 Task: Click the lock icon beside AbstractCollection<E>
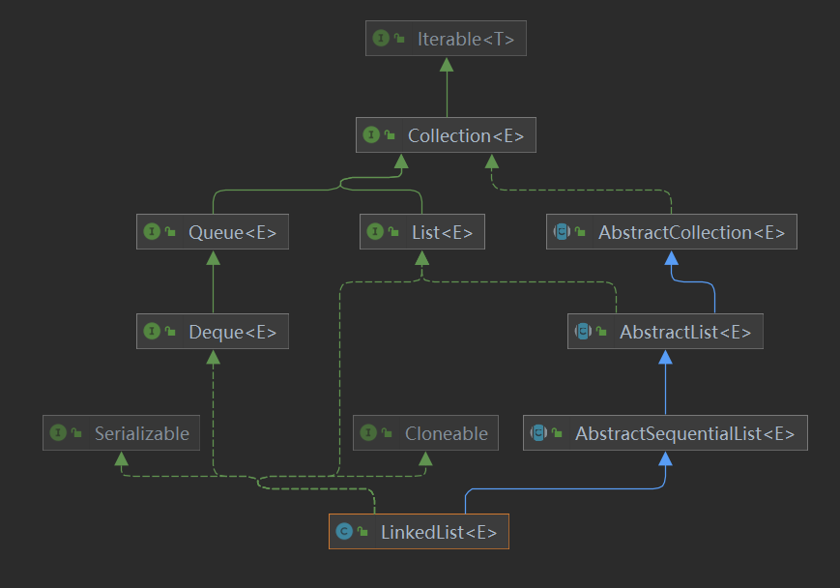pyautogui.click(x=580, y=231)
